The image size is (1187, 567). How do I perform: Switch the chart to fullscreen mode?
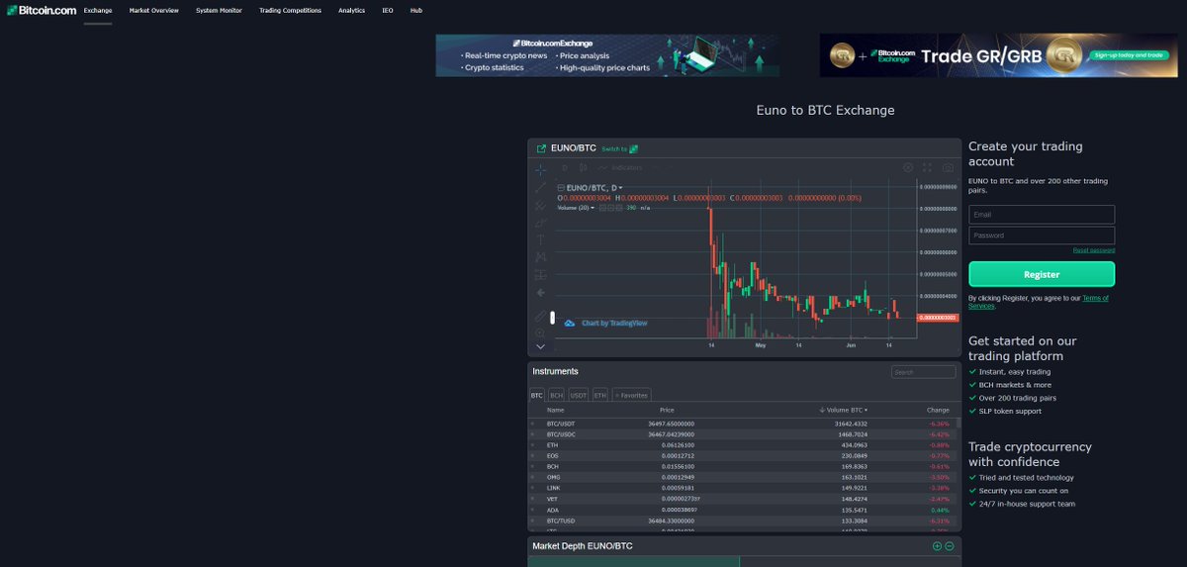click(x=928, y=168)
